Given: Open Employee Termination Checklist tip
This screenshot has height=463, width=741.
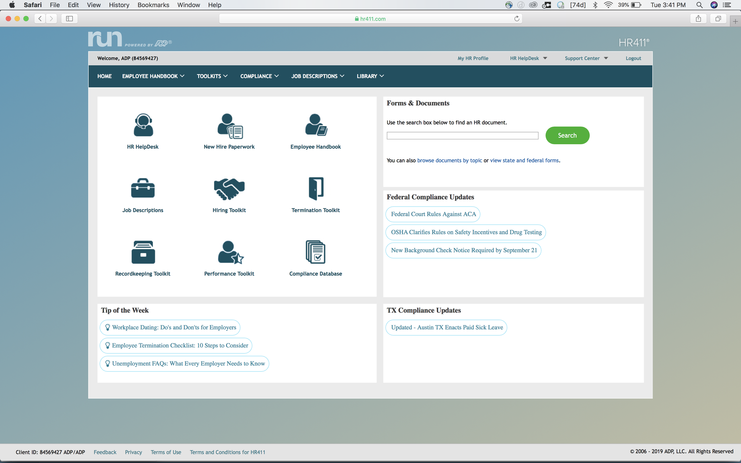Looking at the screenshot, I should point(176,345).
